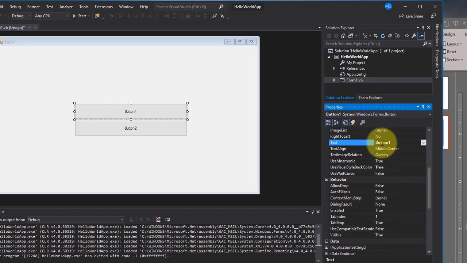Click Sync with Active Document icon
The height and width of the screenshot is (263, 467).
click(x=375, y=36)
